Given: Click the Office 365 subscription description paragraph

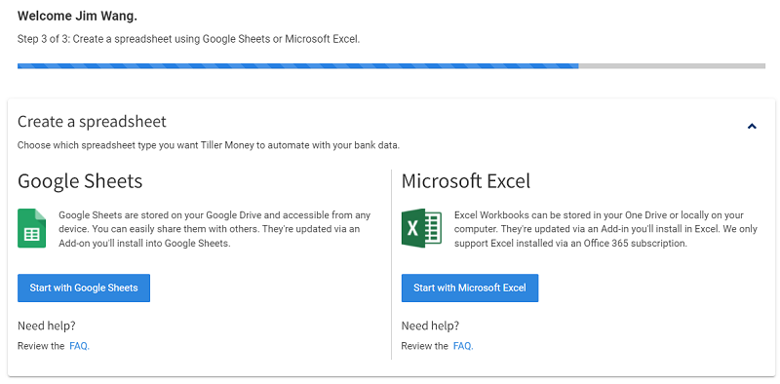Looking at the screenshot, I should [x=605, y=229].
